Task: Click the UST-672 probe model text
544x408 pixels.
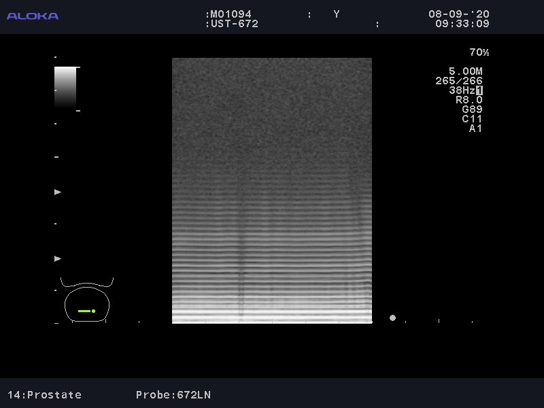Action: coord(231,24)
